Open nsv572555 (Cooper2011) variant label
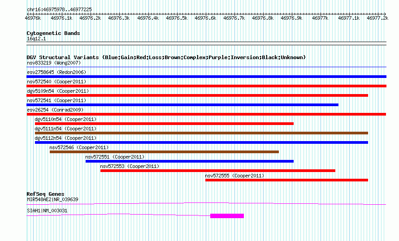 pyautogui.click(x=234, y=176)
